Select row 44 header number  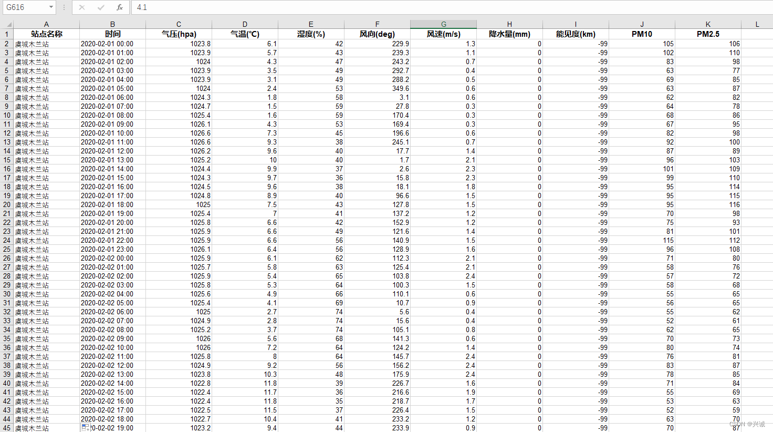(x=7, y=419)
